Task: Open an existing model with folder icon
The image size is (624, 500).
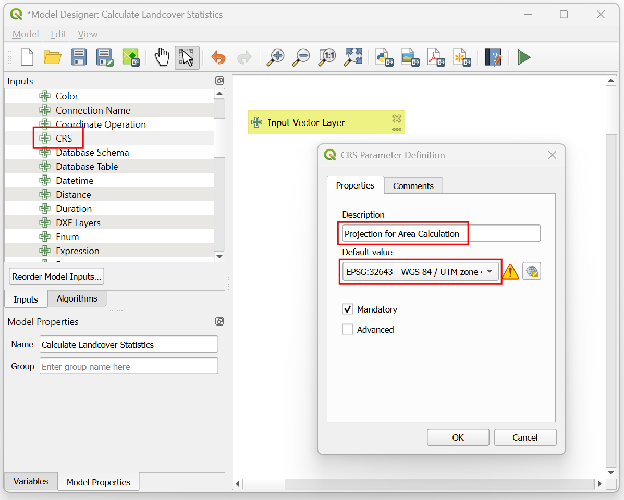Action: point(52,57)
